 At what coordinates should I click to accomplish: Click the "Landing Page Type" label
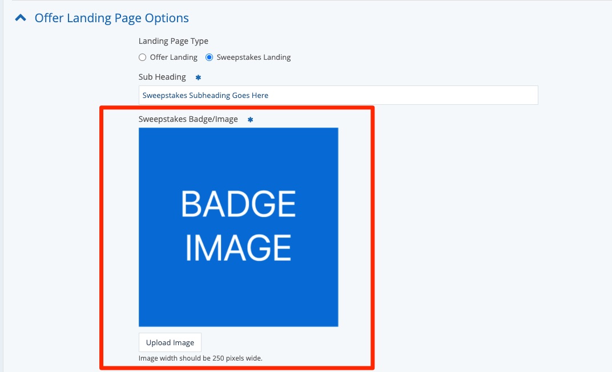click(x=174, y=41)
